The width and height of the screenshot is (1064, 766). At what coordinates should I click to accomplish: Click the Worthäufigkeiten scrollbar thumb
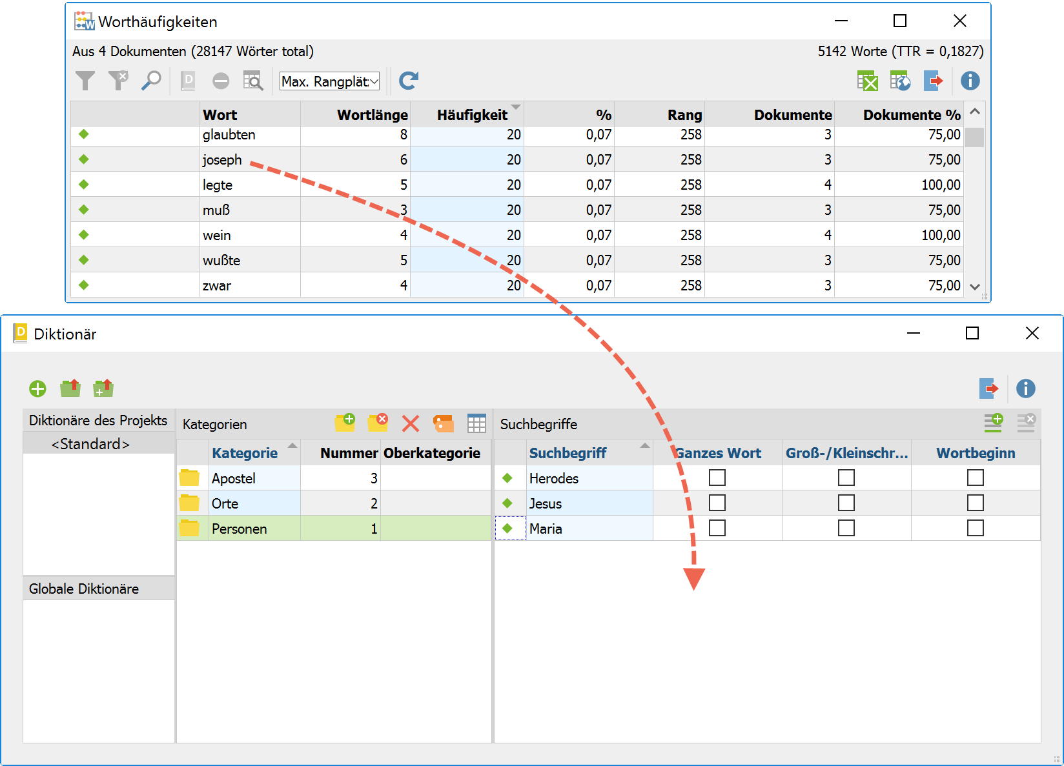(x=975, y=137)
